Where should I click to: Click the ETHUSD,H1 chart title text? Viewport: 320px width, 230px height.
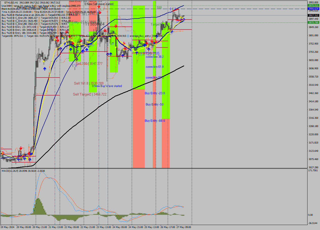(11, 2)
